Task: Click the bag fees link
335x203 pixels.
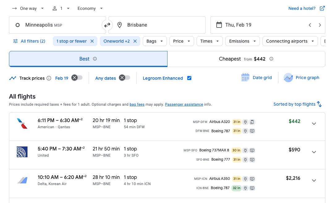Action: [137, 104]
